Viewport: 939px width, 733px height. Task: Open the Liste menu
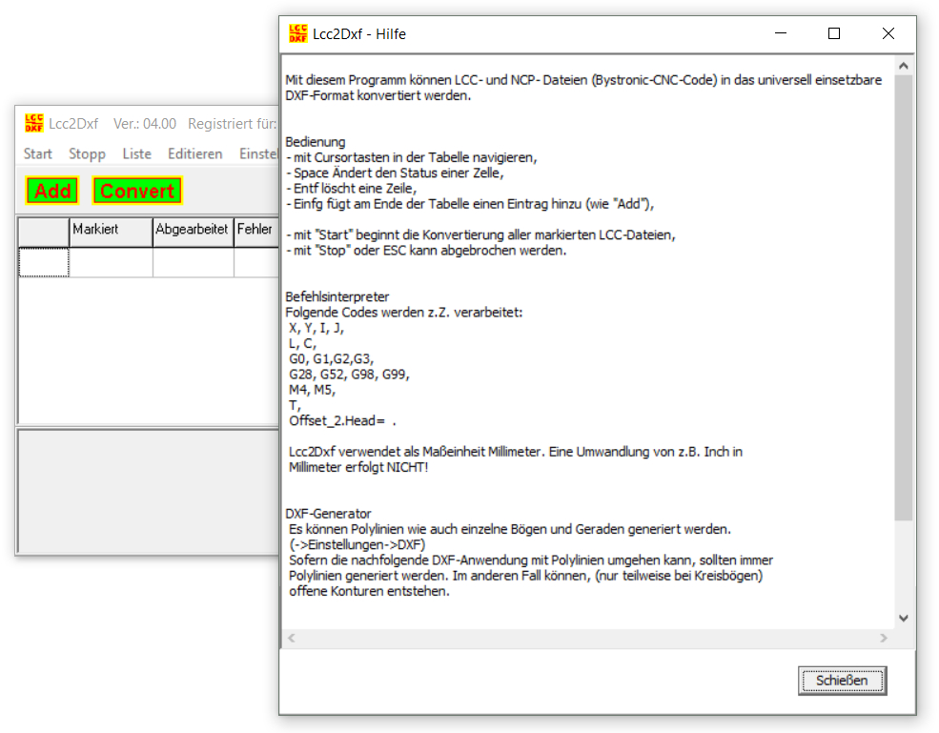coord(136,153)
